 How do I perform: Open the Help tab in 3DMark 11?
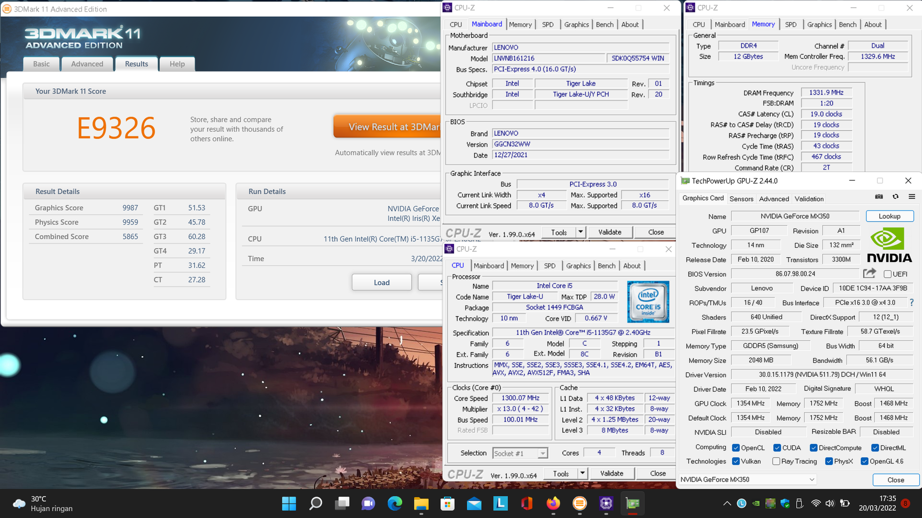pyautogui.click(x=177, y=64)
